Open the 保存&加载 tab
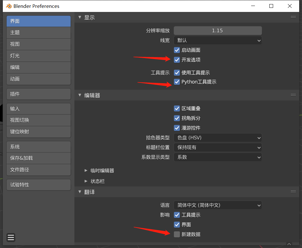Image resolution: width=302 pixels, height=248 pixels. click(39, 158)
